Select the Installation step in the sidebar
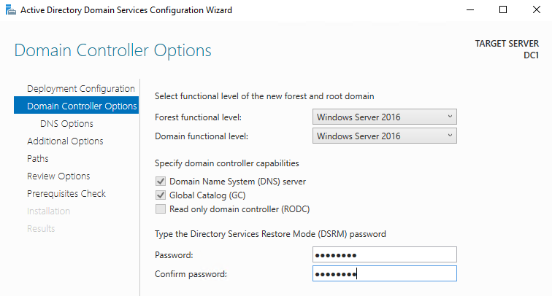This screenshot has height=296, width=552. coord(49,211)
